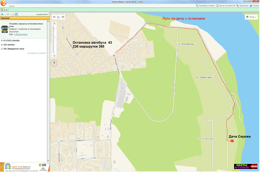This screenshot has height=172, width=260.
Task: Click the 2GIS logo in bottom banner
Action: [x=43, y=165]
